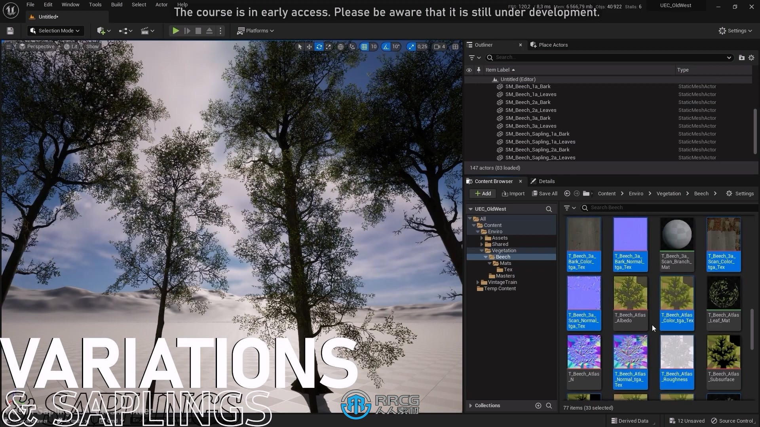Image resolution: width=760 pixels, height=427 pixels.
Task: Open the Build menu
Action: pos(116,5)
